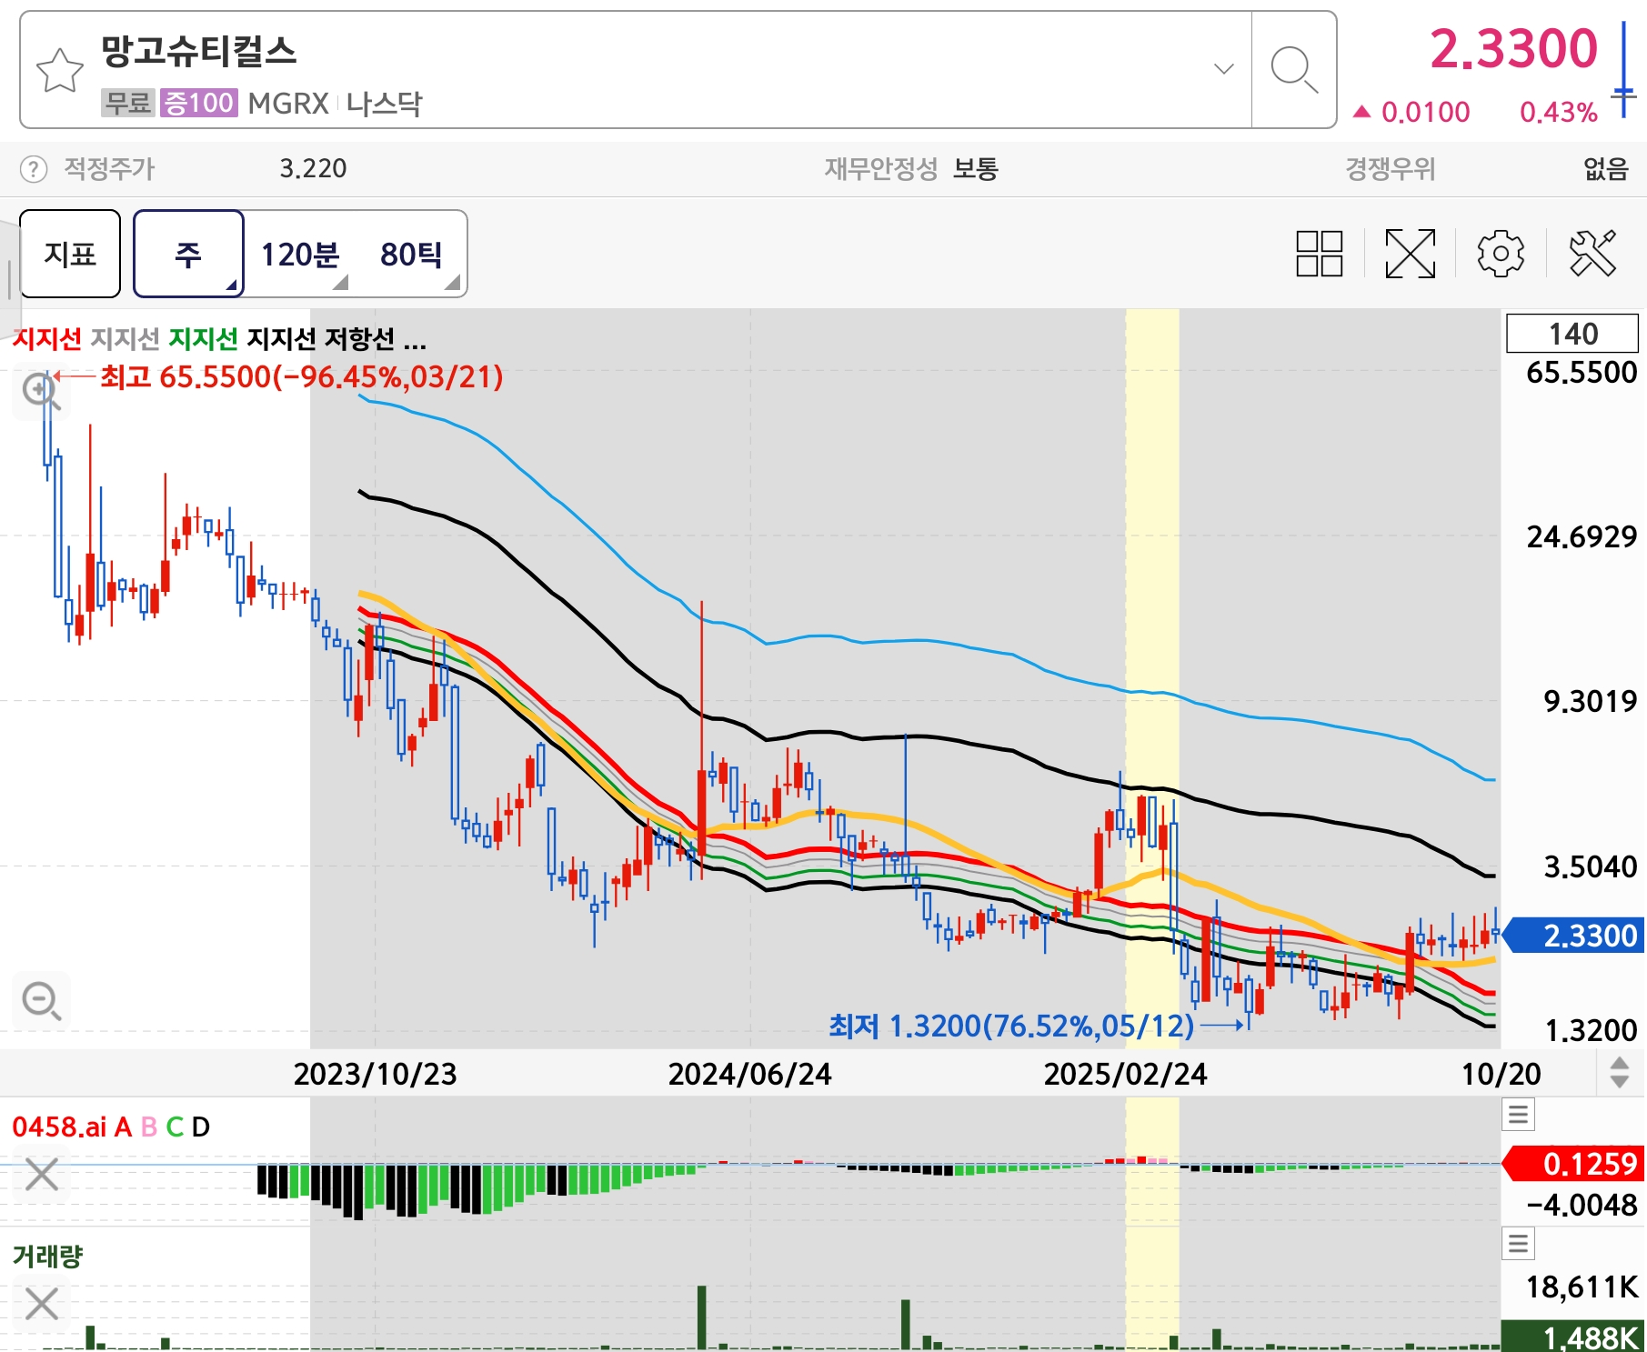Click the 0.43% change rate
Image resolution: width=1647 pixels, height=1352 pixels.
[x=1559, y=113]
